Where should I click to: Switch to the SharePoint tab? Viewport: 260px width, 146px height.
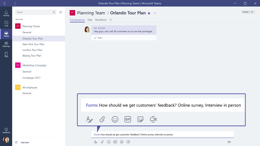click(x=101, y=20)
